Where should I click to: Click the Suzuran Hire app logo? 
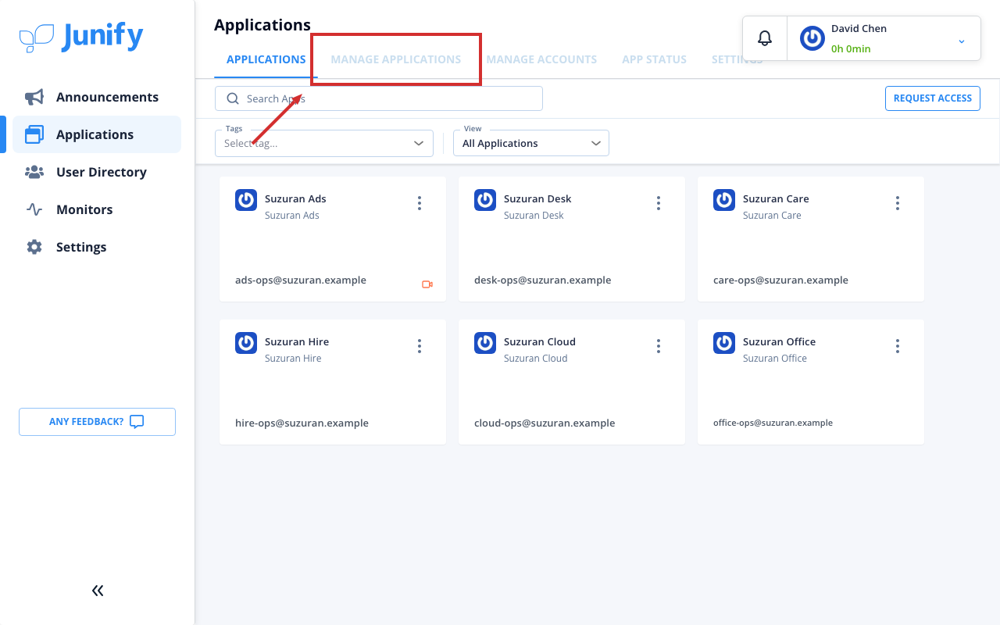click(246, 343)
